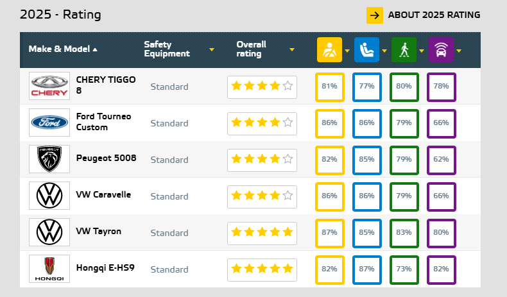Click VW Caravelle purple 66% box
This screenshot has height=297, width=507.
(442, 196)
